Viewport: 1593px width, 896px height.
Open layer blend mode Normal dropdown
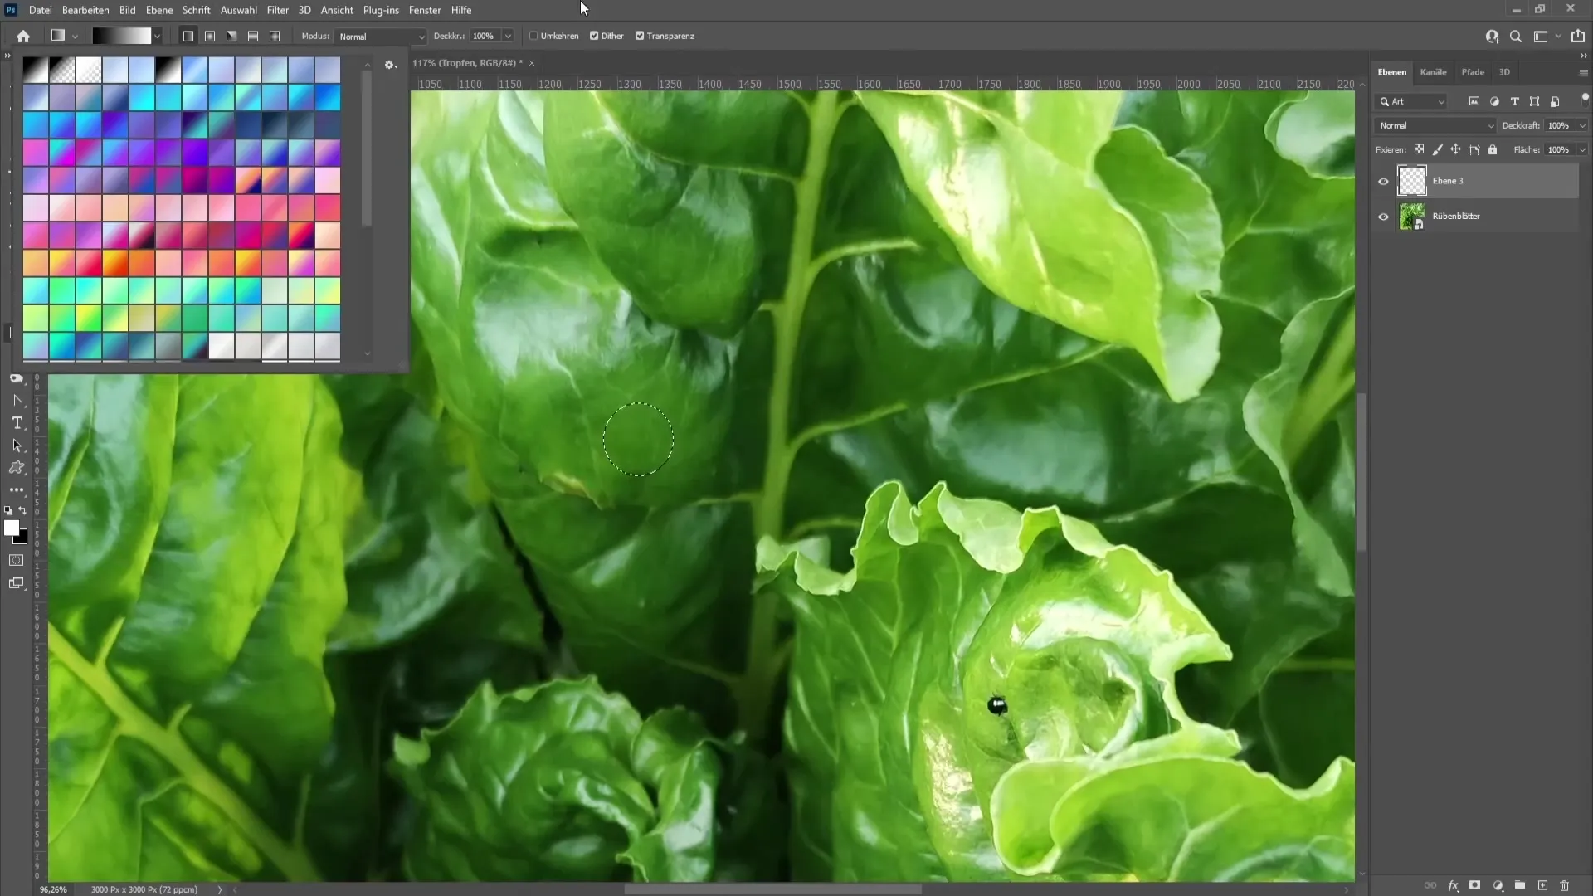click(1435, 125)
